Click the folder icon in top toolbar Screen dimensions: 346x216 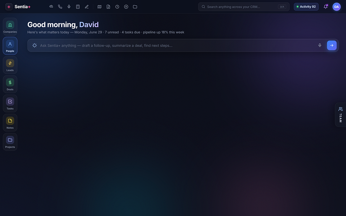point(135,6)
